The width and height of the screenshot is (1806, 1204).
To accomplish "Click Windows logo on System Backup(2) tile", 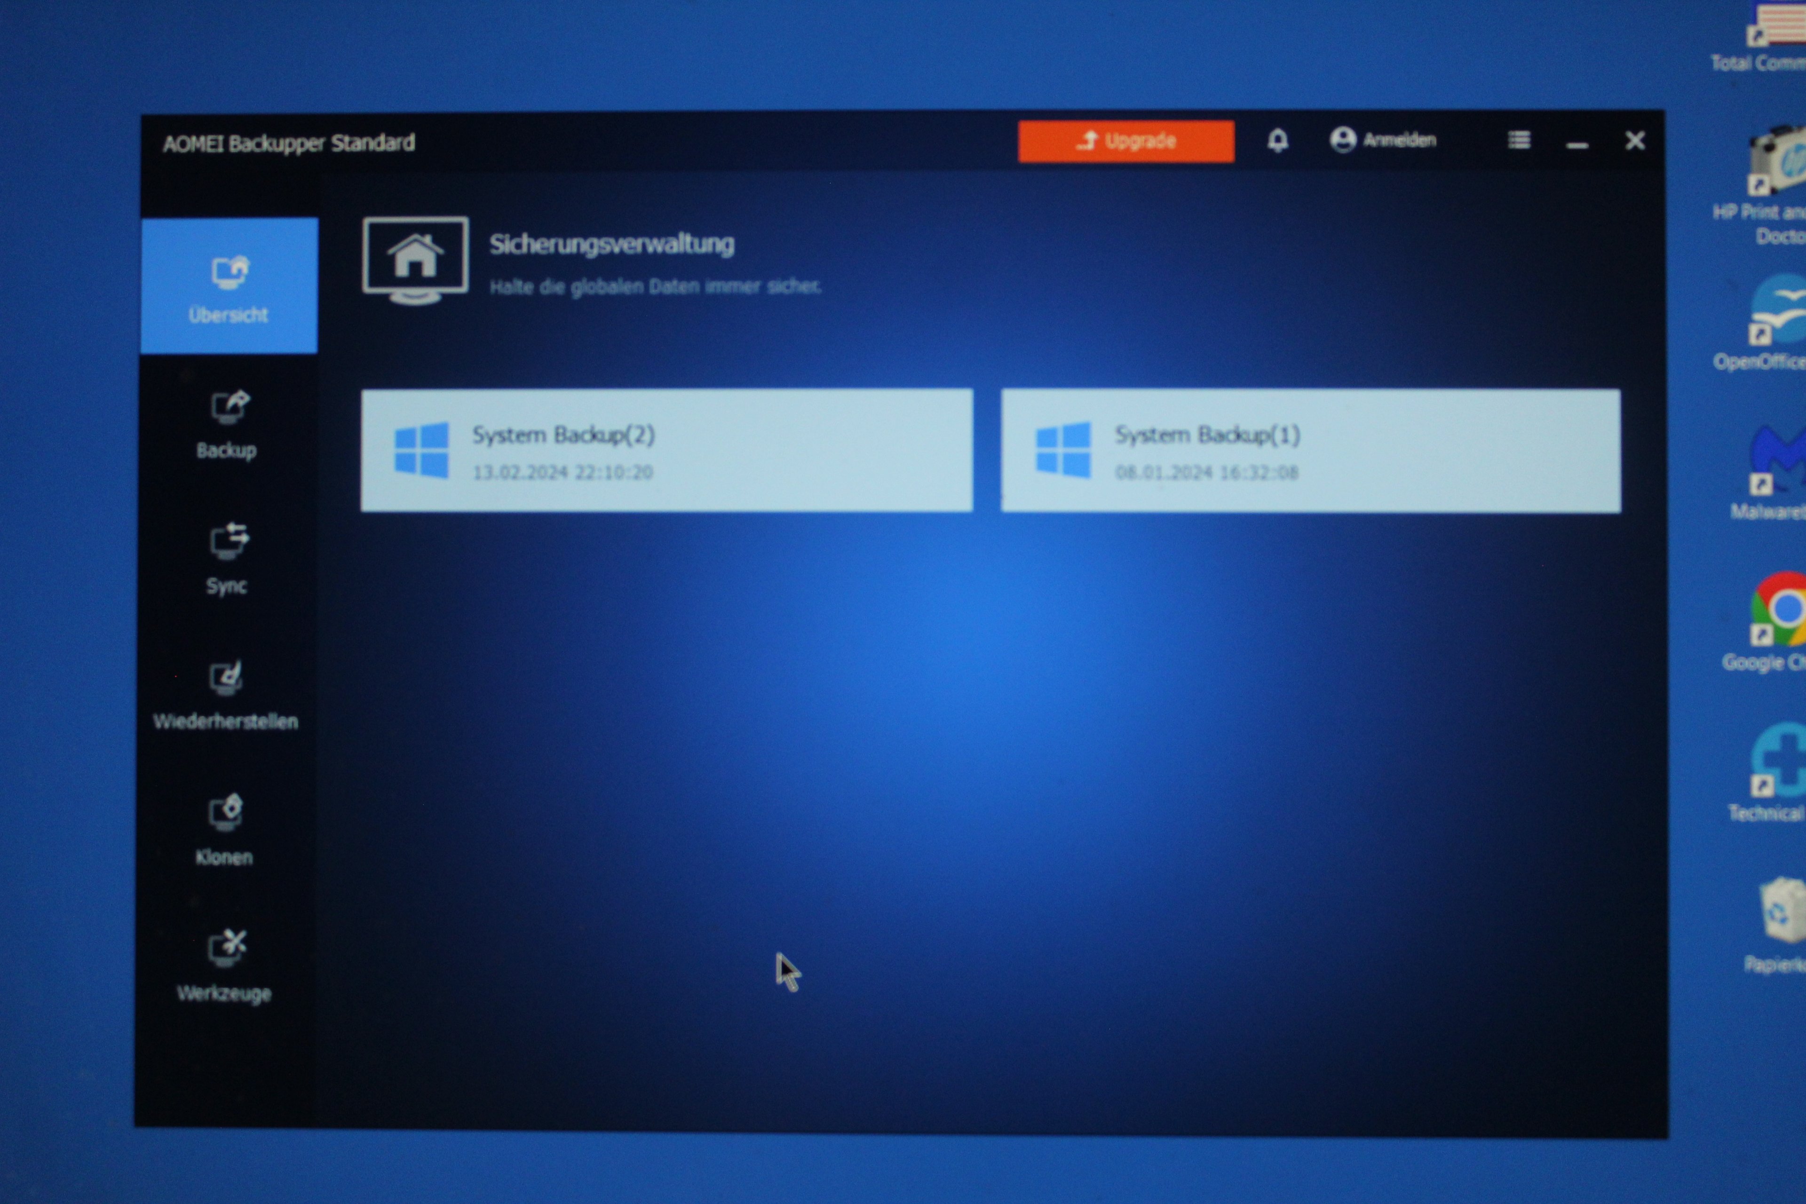I will (421, 451).
